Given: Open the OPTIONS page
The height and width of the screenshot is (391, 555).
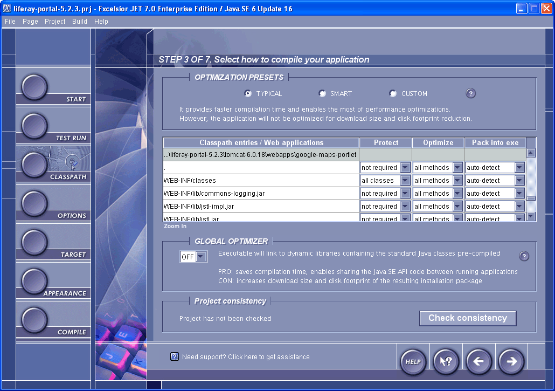Looking at the screenshot, I should 34,204.
